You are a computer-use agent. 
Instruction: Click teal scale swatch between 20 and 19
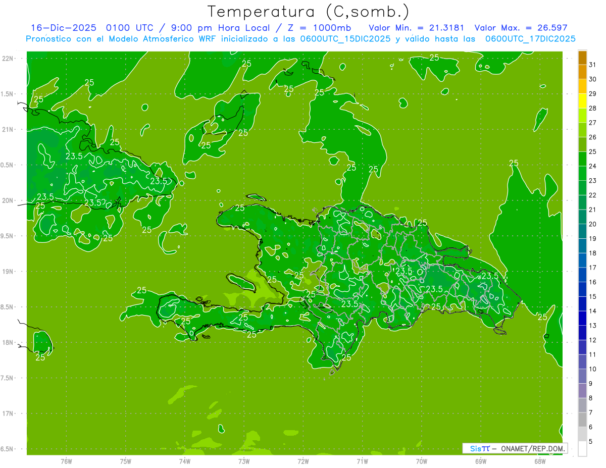point(582,231)
